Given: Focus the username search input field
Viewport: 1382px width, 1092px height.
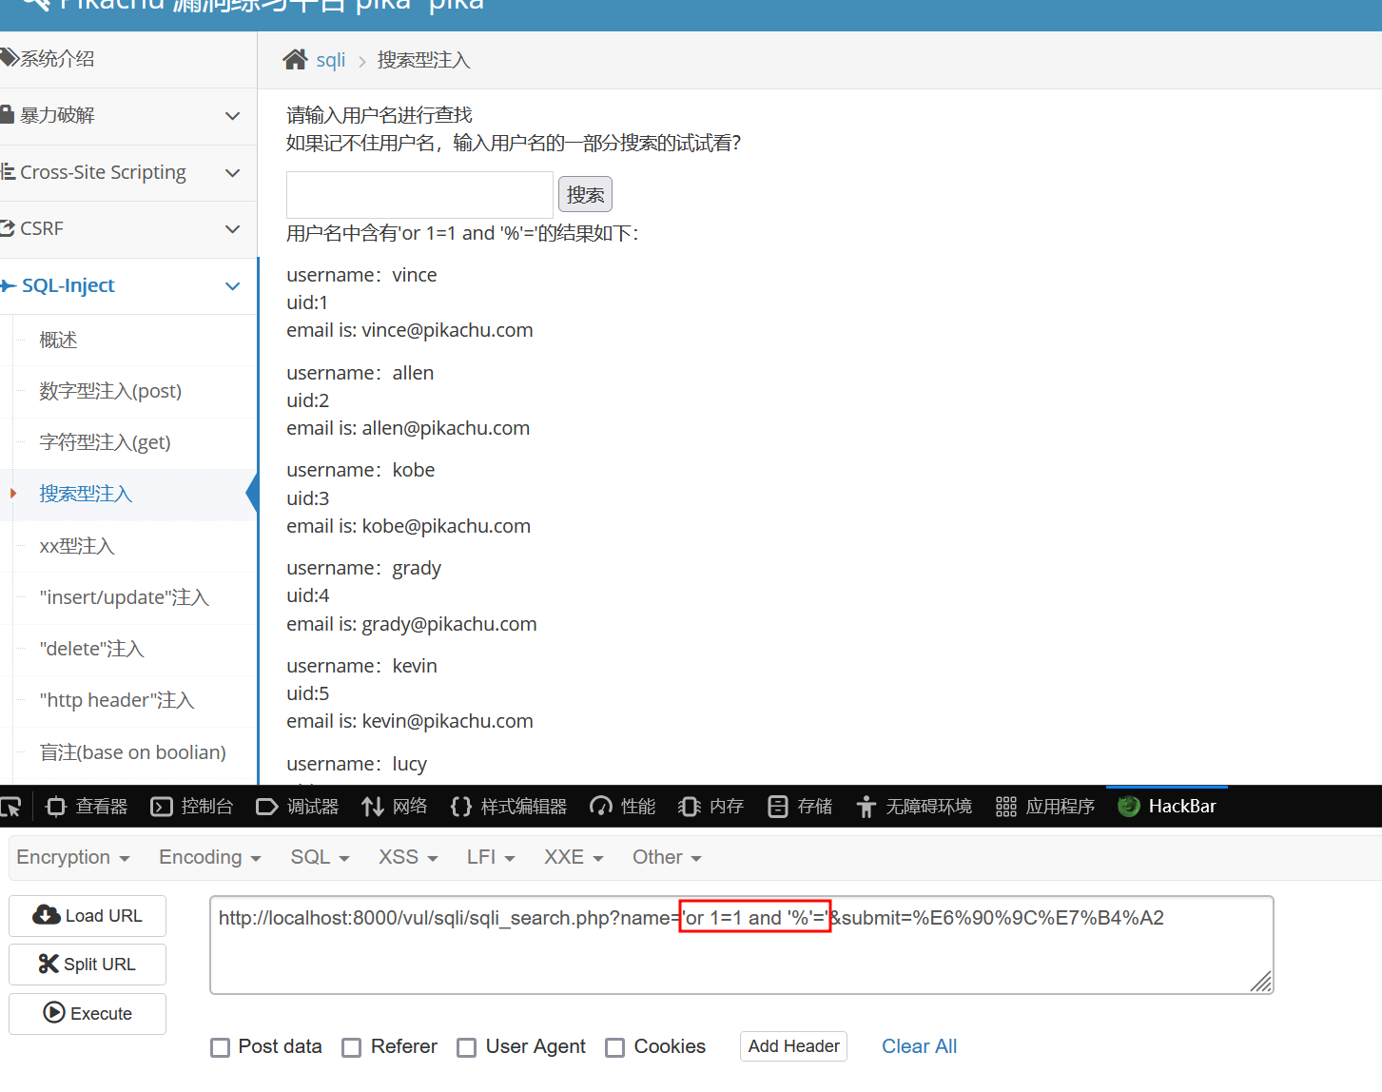Looking at the screenshot, I should tap(419, 195).
